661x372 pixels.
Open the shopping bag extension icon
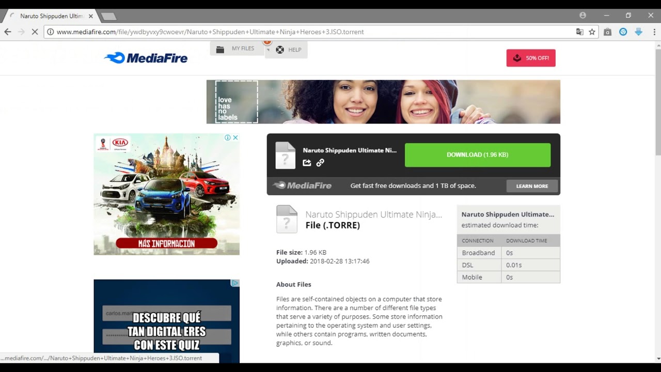pos(608,32)
